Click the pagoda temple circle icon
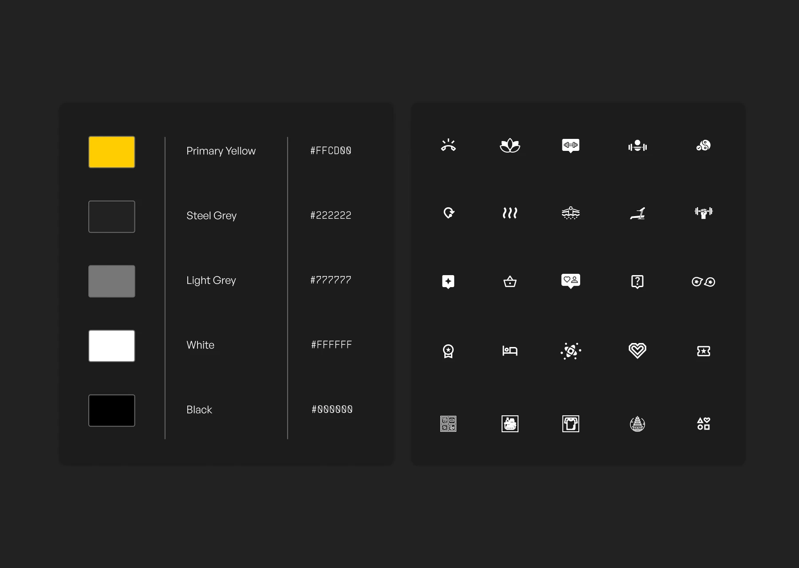Image resolution: width=799 pixels, height=568 pixels. pos(637,424)
